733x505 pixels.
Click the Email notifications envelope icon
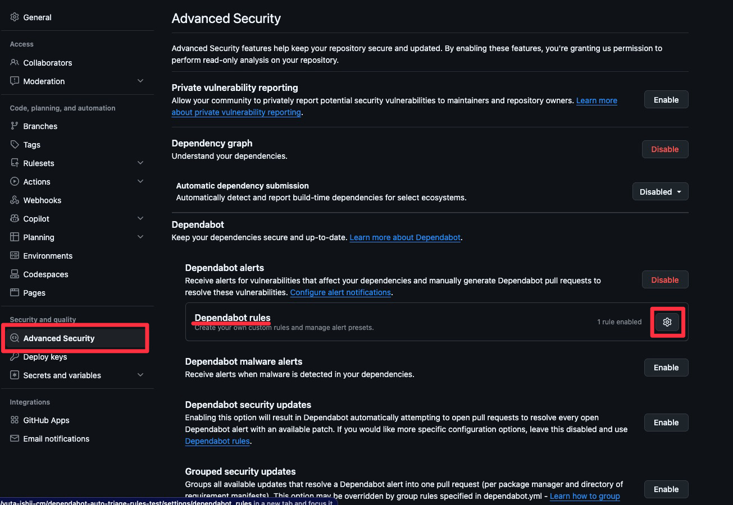15,439
